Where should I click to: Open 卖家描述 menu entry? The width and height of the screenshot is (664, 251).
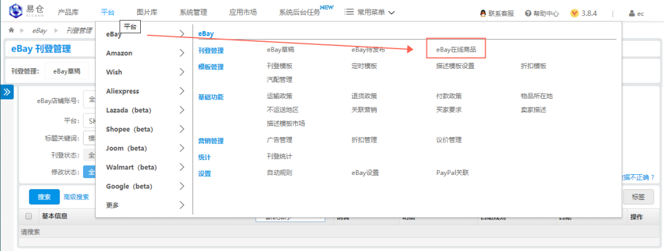pyautogui.click(x=534, y=110)
